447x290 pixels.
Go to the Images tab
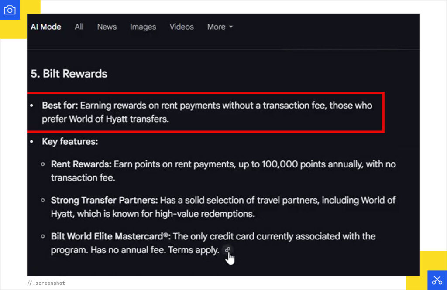pos(143,27)
